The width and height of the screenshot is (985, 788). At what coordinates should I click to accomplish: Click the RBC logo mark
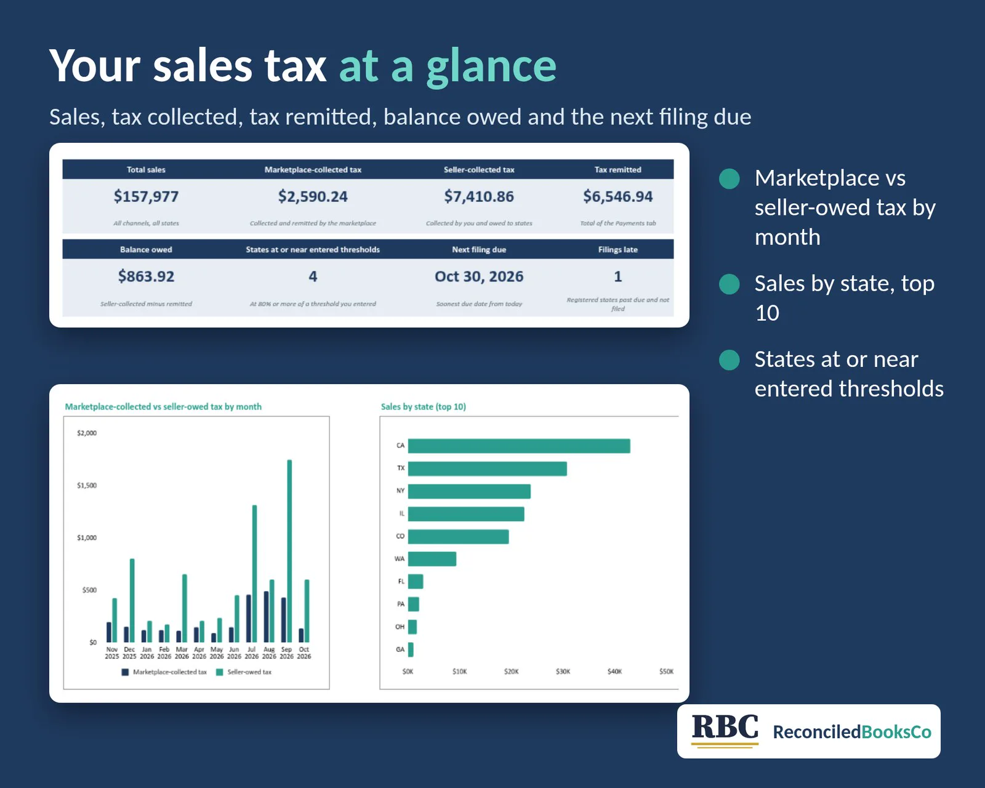click(x=725, y=730)
